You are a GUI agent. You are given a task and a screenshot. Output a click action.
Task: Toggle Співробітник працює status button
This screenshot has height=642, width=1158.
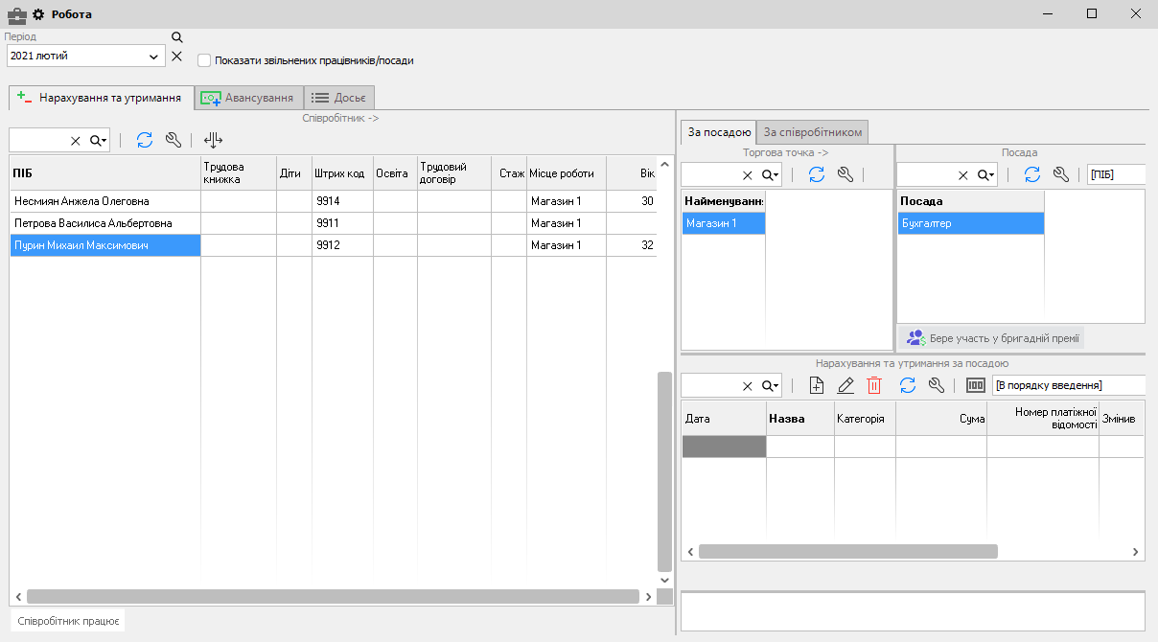point(68,621)
